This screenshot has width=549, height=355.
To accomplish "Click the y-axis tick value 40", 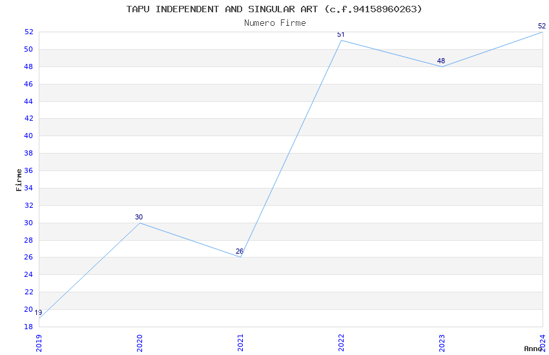I will tap(28, 136).
